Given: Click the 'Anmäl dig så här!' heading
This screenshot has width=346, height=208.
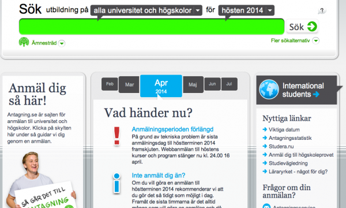Looking at the screenshot, I should [x=37, y=94].
